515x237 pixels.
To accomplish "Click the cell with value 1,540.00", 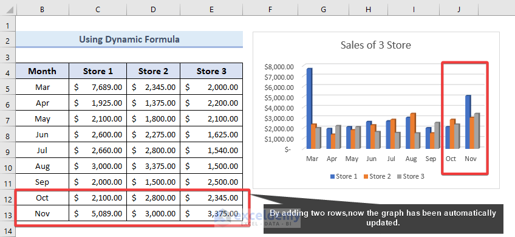I will pyautogui.click(x=211, y=150).
